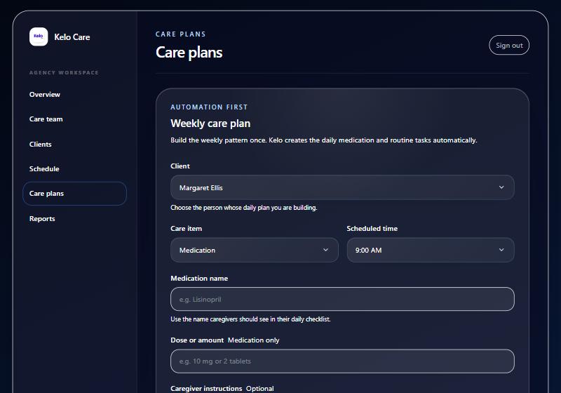This screenshot has width=561, height=393.
Task: Click the Kelo Care brand name
Action: [x=72, y=37]
